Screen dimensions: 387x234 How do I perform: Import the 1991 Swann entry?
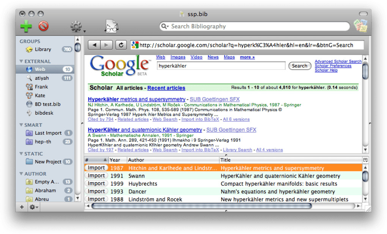(96, 175)
